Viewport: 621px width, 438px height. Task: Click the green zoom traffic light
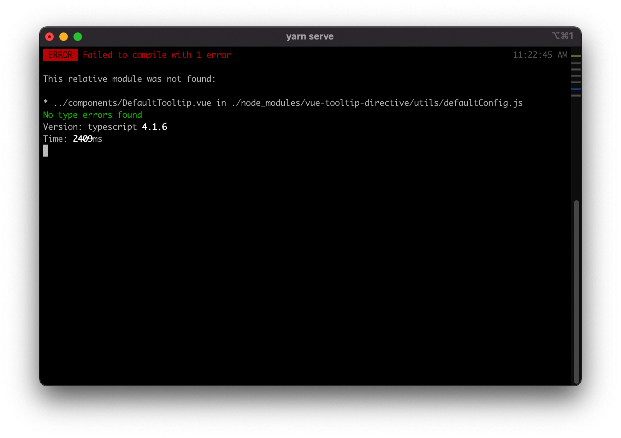(x=78, y=36)
